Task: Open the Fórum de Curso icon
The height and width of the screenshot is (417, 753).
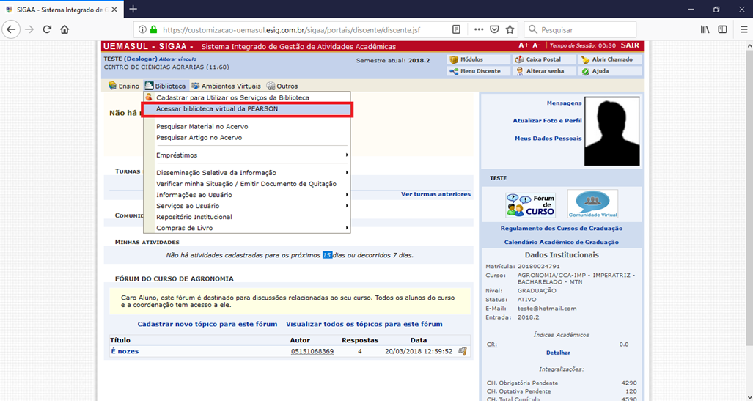Action: coord(530,205)
